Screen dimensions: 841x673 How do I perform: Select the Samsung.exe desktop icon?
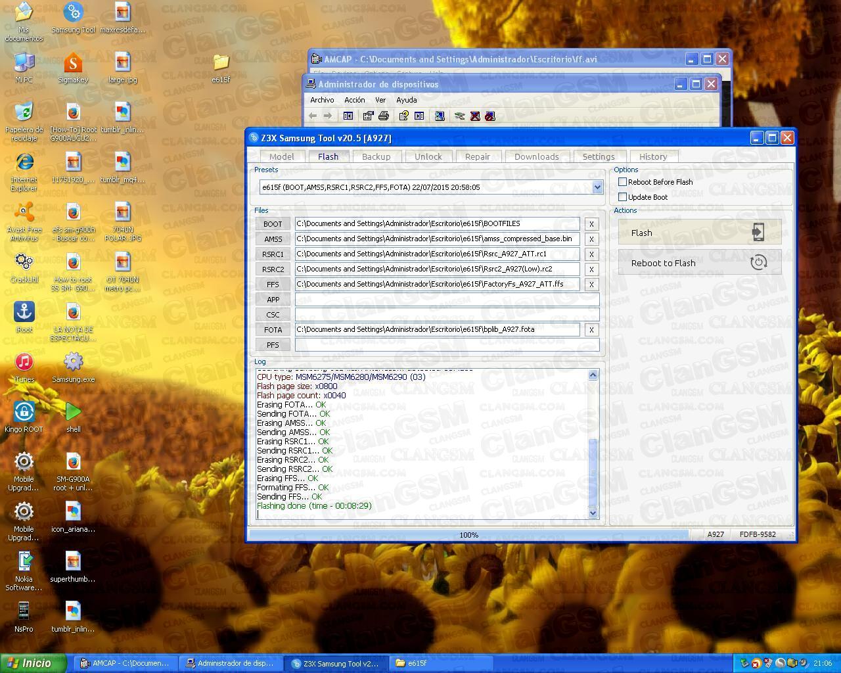coord(73,367)
